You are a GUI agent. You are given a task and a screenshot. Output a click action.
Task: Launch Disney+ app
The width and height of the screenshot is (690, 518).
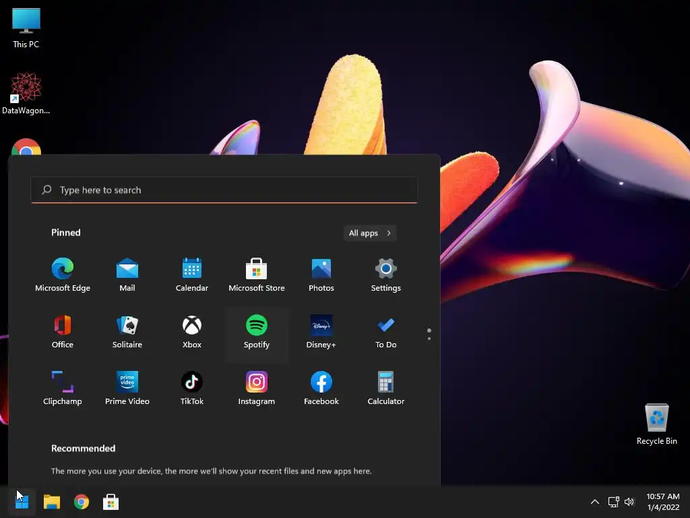click(321, 332)
